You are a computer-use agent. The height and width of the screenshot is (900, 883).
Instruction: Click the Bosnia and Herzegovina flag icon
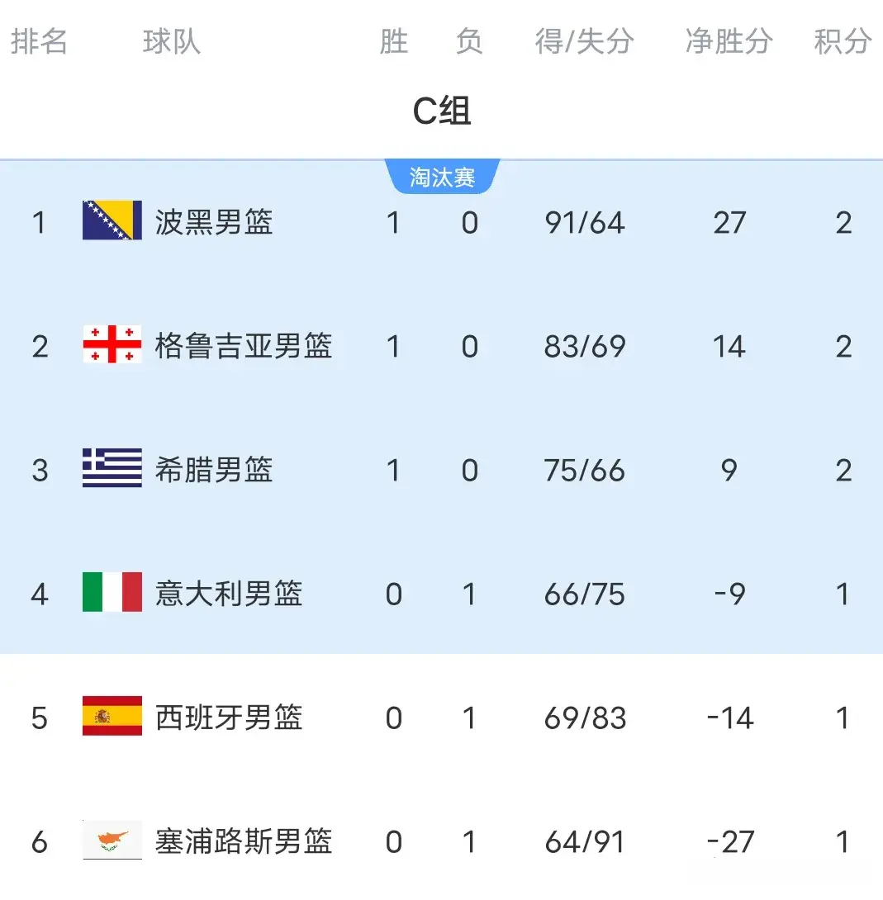(112, 221)
